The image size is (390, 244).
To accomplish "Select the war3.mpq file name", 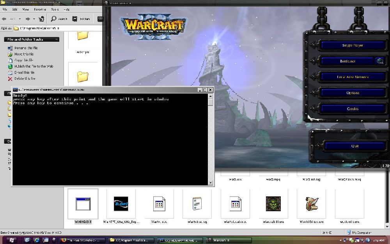I will (273, 179).
